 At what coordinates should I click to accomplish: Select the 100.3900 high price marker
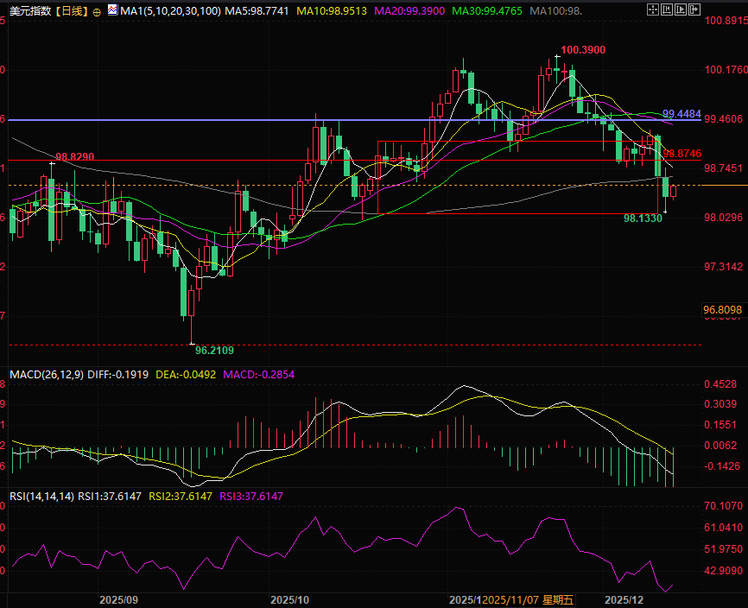[x=582, y=50]
